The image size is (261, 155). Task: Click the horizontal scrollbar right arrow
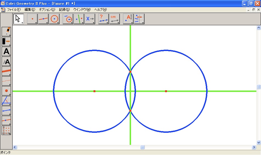coord(254,147)
